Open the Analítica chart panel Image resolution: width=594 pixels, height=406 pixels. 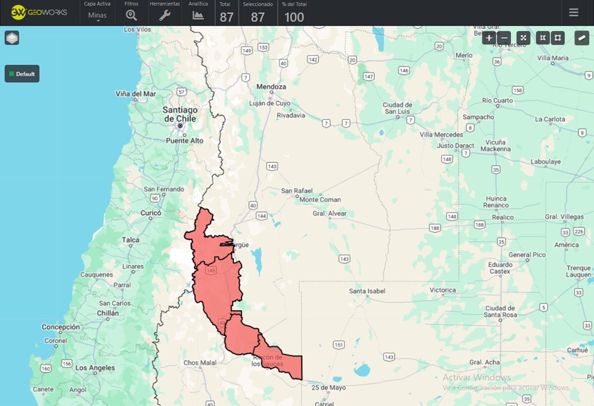click(198, 15)
